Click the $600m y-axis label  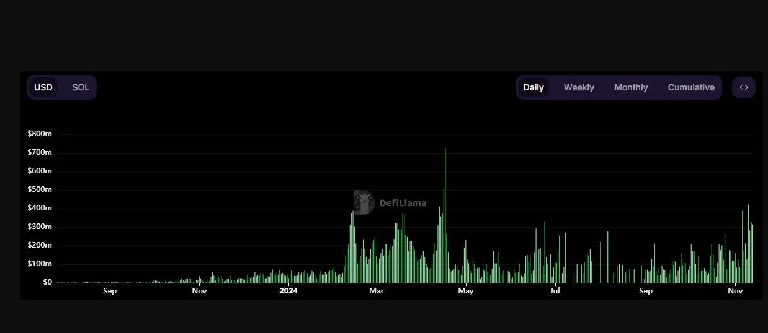pyautogui.click(x=40, y=171)
